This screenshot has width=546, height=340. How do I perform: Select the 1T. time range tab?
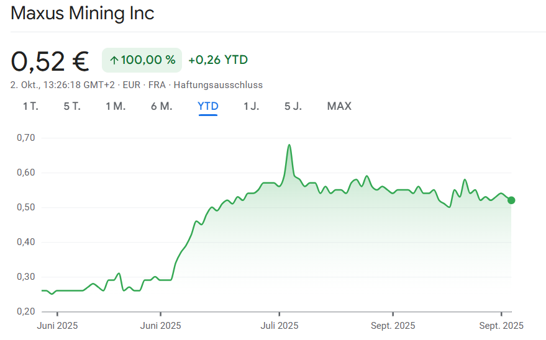coord(30,106)
